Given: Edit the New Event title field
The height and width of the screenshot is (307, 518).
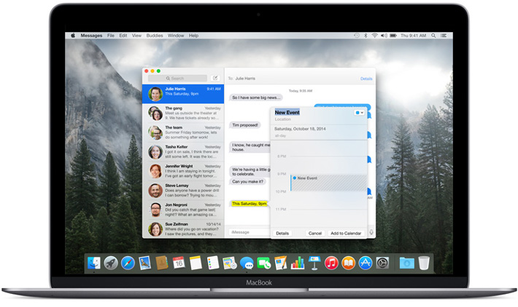Looking at the screenshot, I should click(x=287, y=112).
